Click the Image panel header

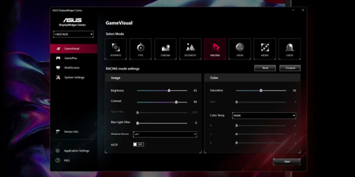153,78
